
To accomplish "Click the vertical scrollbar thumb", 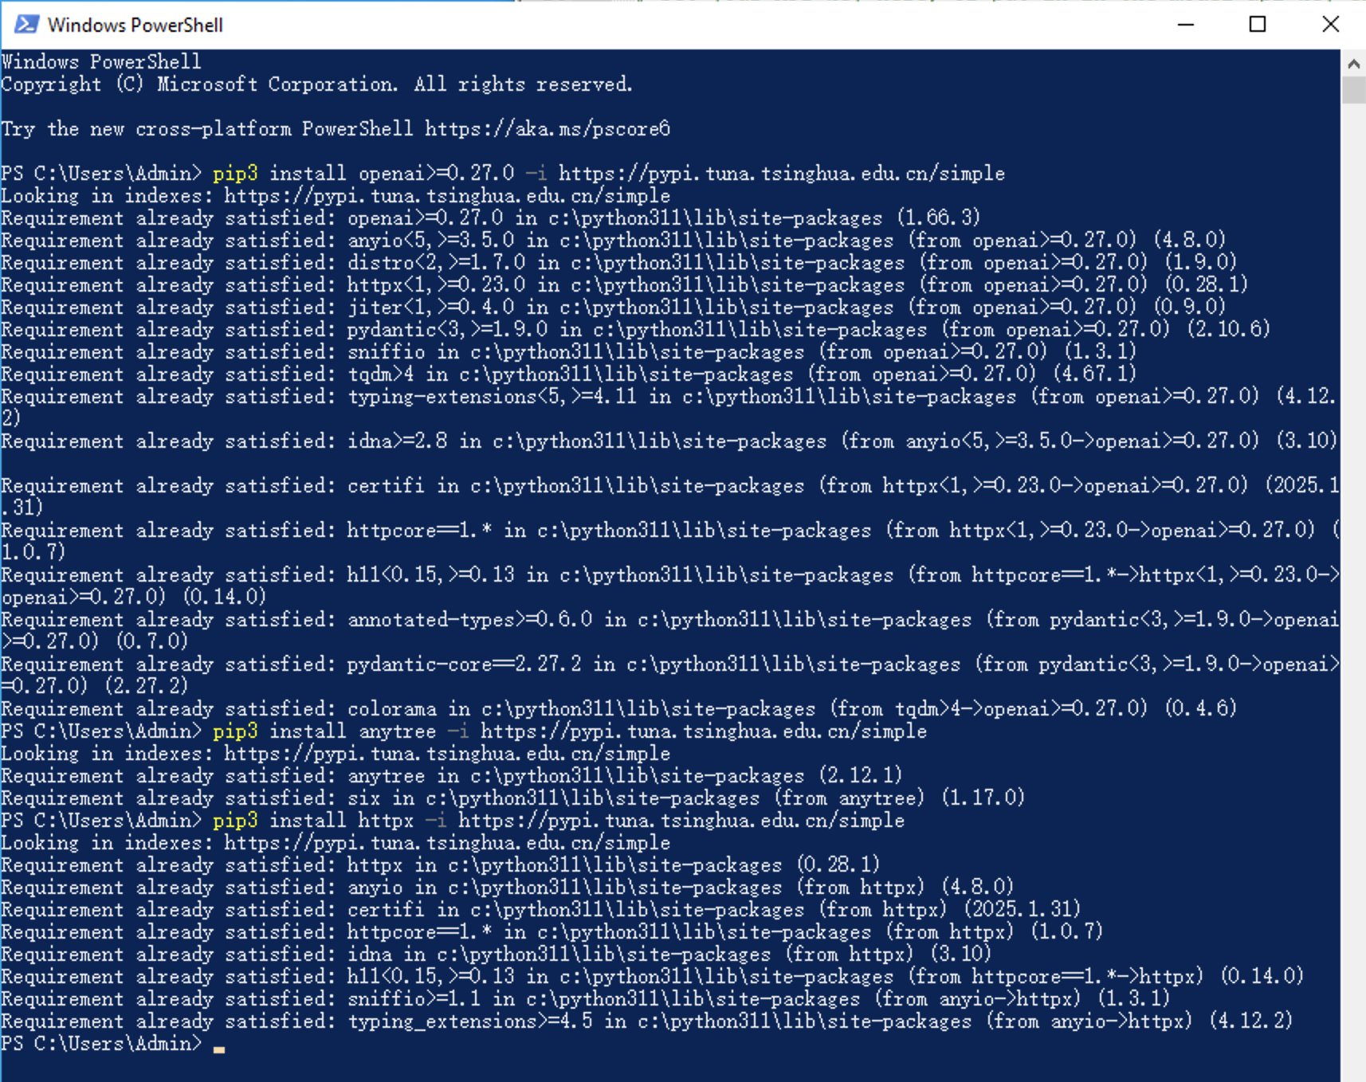I will (1353, 90).
